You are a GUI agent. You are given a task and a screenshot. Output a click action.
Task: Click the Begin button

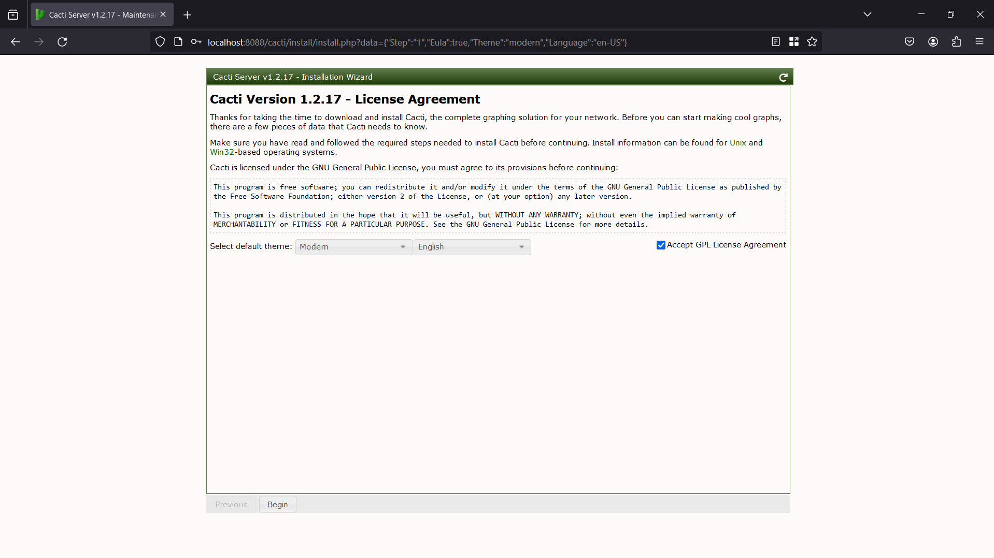278,505
